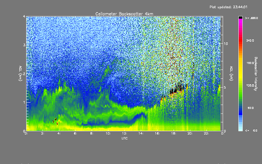Click the black cloud-base cluster near 18 UTC
262x164 pixels.
(x=177, y=89)
